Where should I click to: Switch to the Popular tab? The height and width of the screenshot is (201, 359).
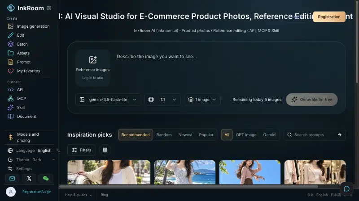206,135
